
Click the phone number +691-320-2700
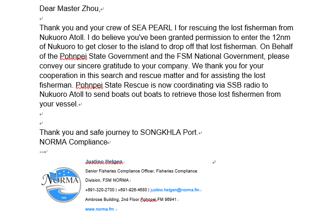[x=99, y=189]
